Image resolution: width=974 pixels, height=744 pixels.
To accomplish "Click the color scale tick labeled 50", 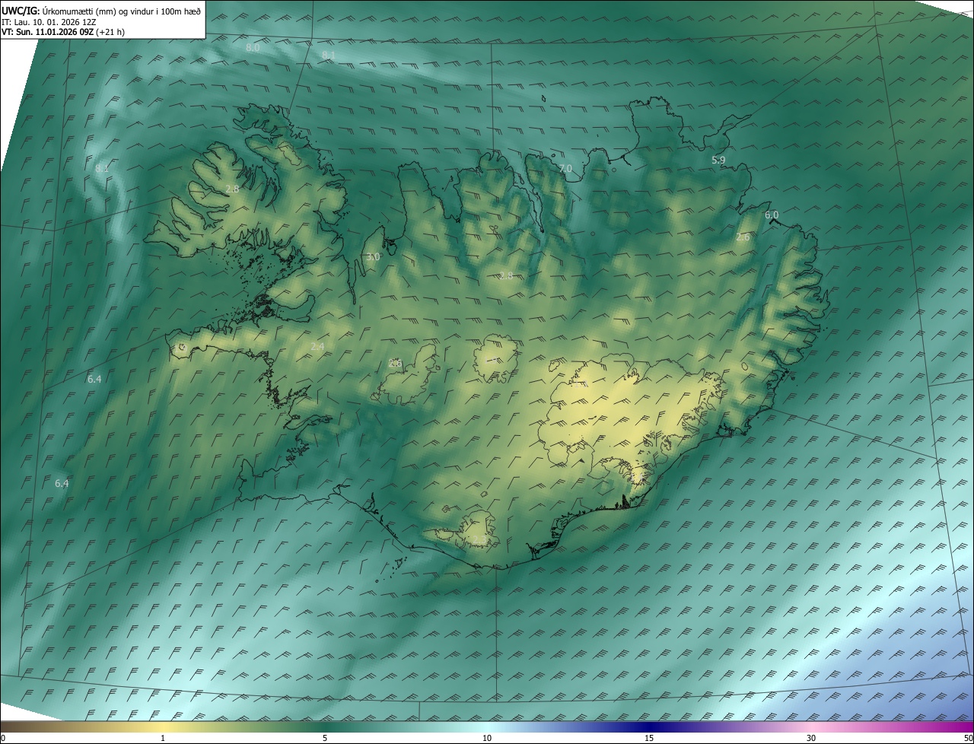I will [968, 738].
